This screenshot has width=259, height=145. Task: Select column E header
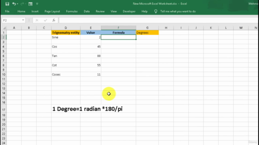pos(91,28)
